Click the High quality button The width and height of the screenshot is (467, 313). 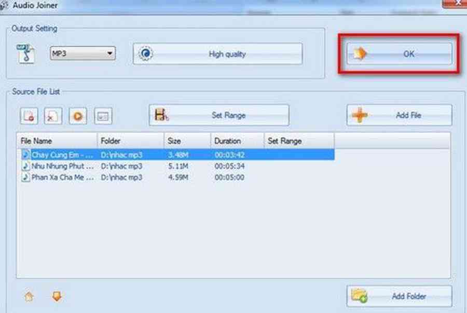click(x=217, y=54)
